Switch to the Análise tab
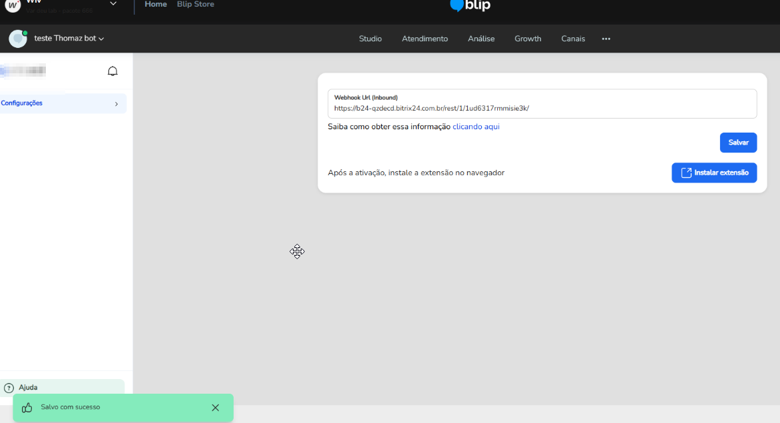The height and width of the screenshot is (423, 780). [x=481, y=39]
